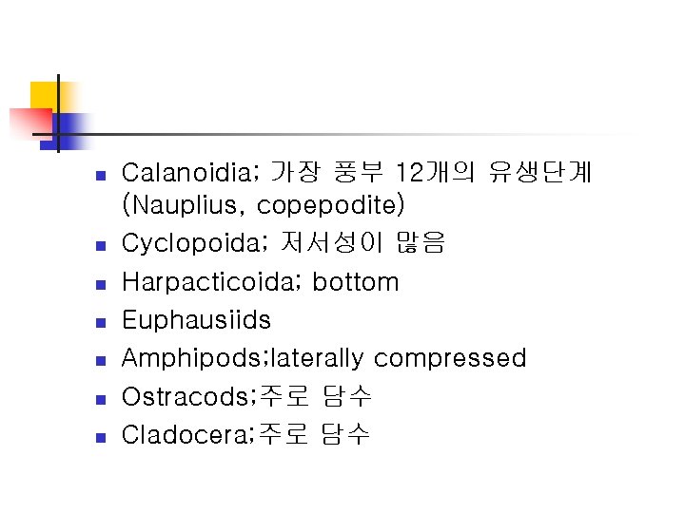Click the blue bullet marker beside Euphausiids

pyautogui.click(x=101, y=323)
